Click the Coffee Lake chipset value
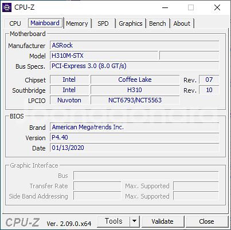 tap(135, 80)
